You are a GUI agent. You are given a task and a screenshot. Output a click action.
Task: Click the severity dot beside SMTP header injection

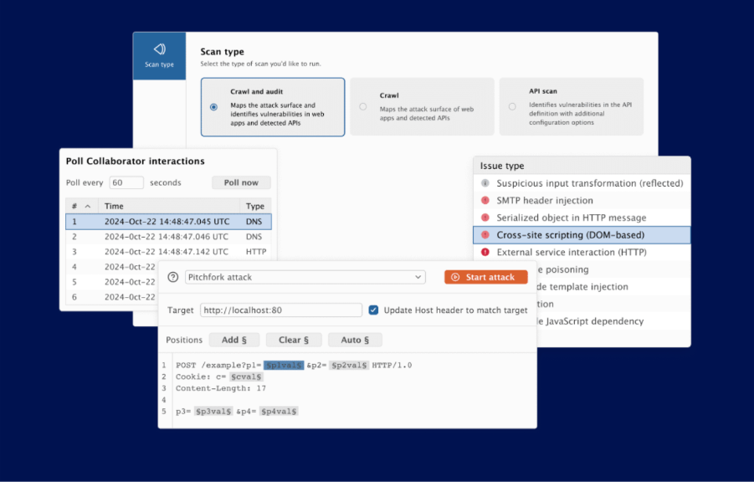[x=485, y=200]
